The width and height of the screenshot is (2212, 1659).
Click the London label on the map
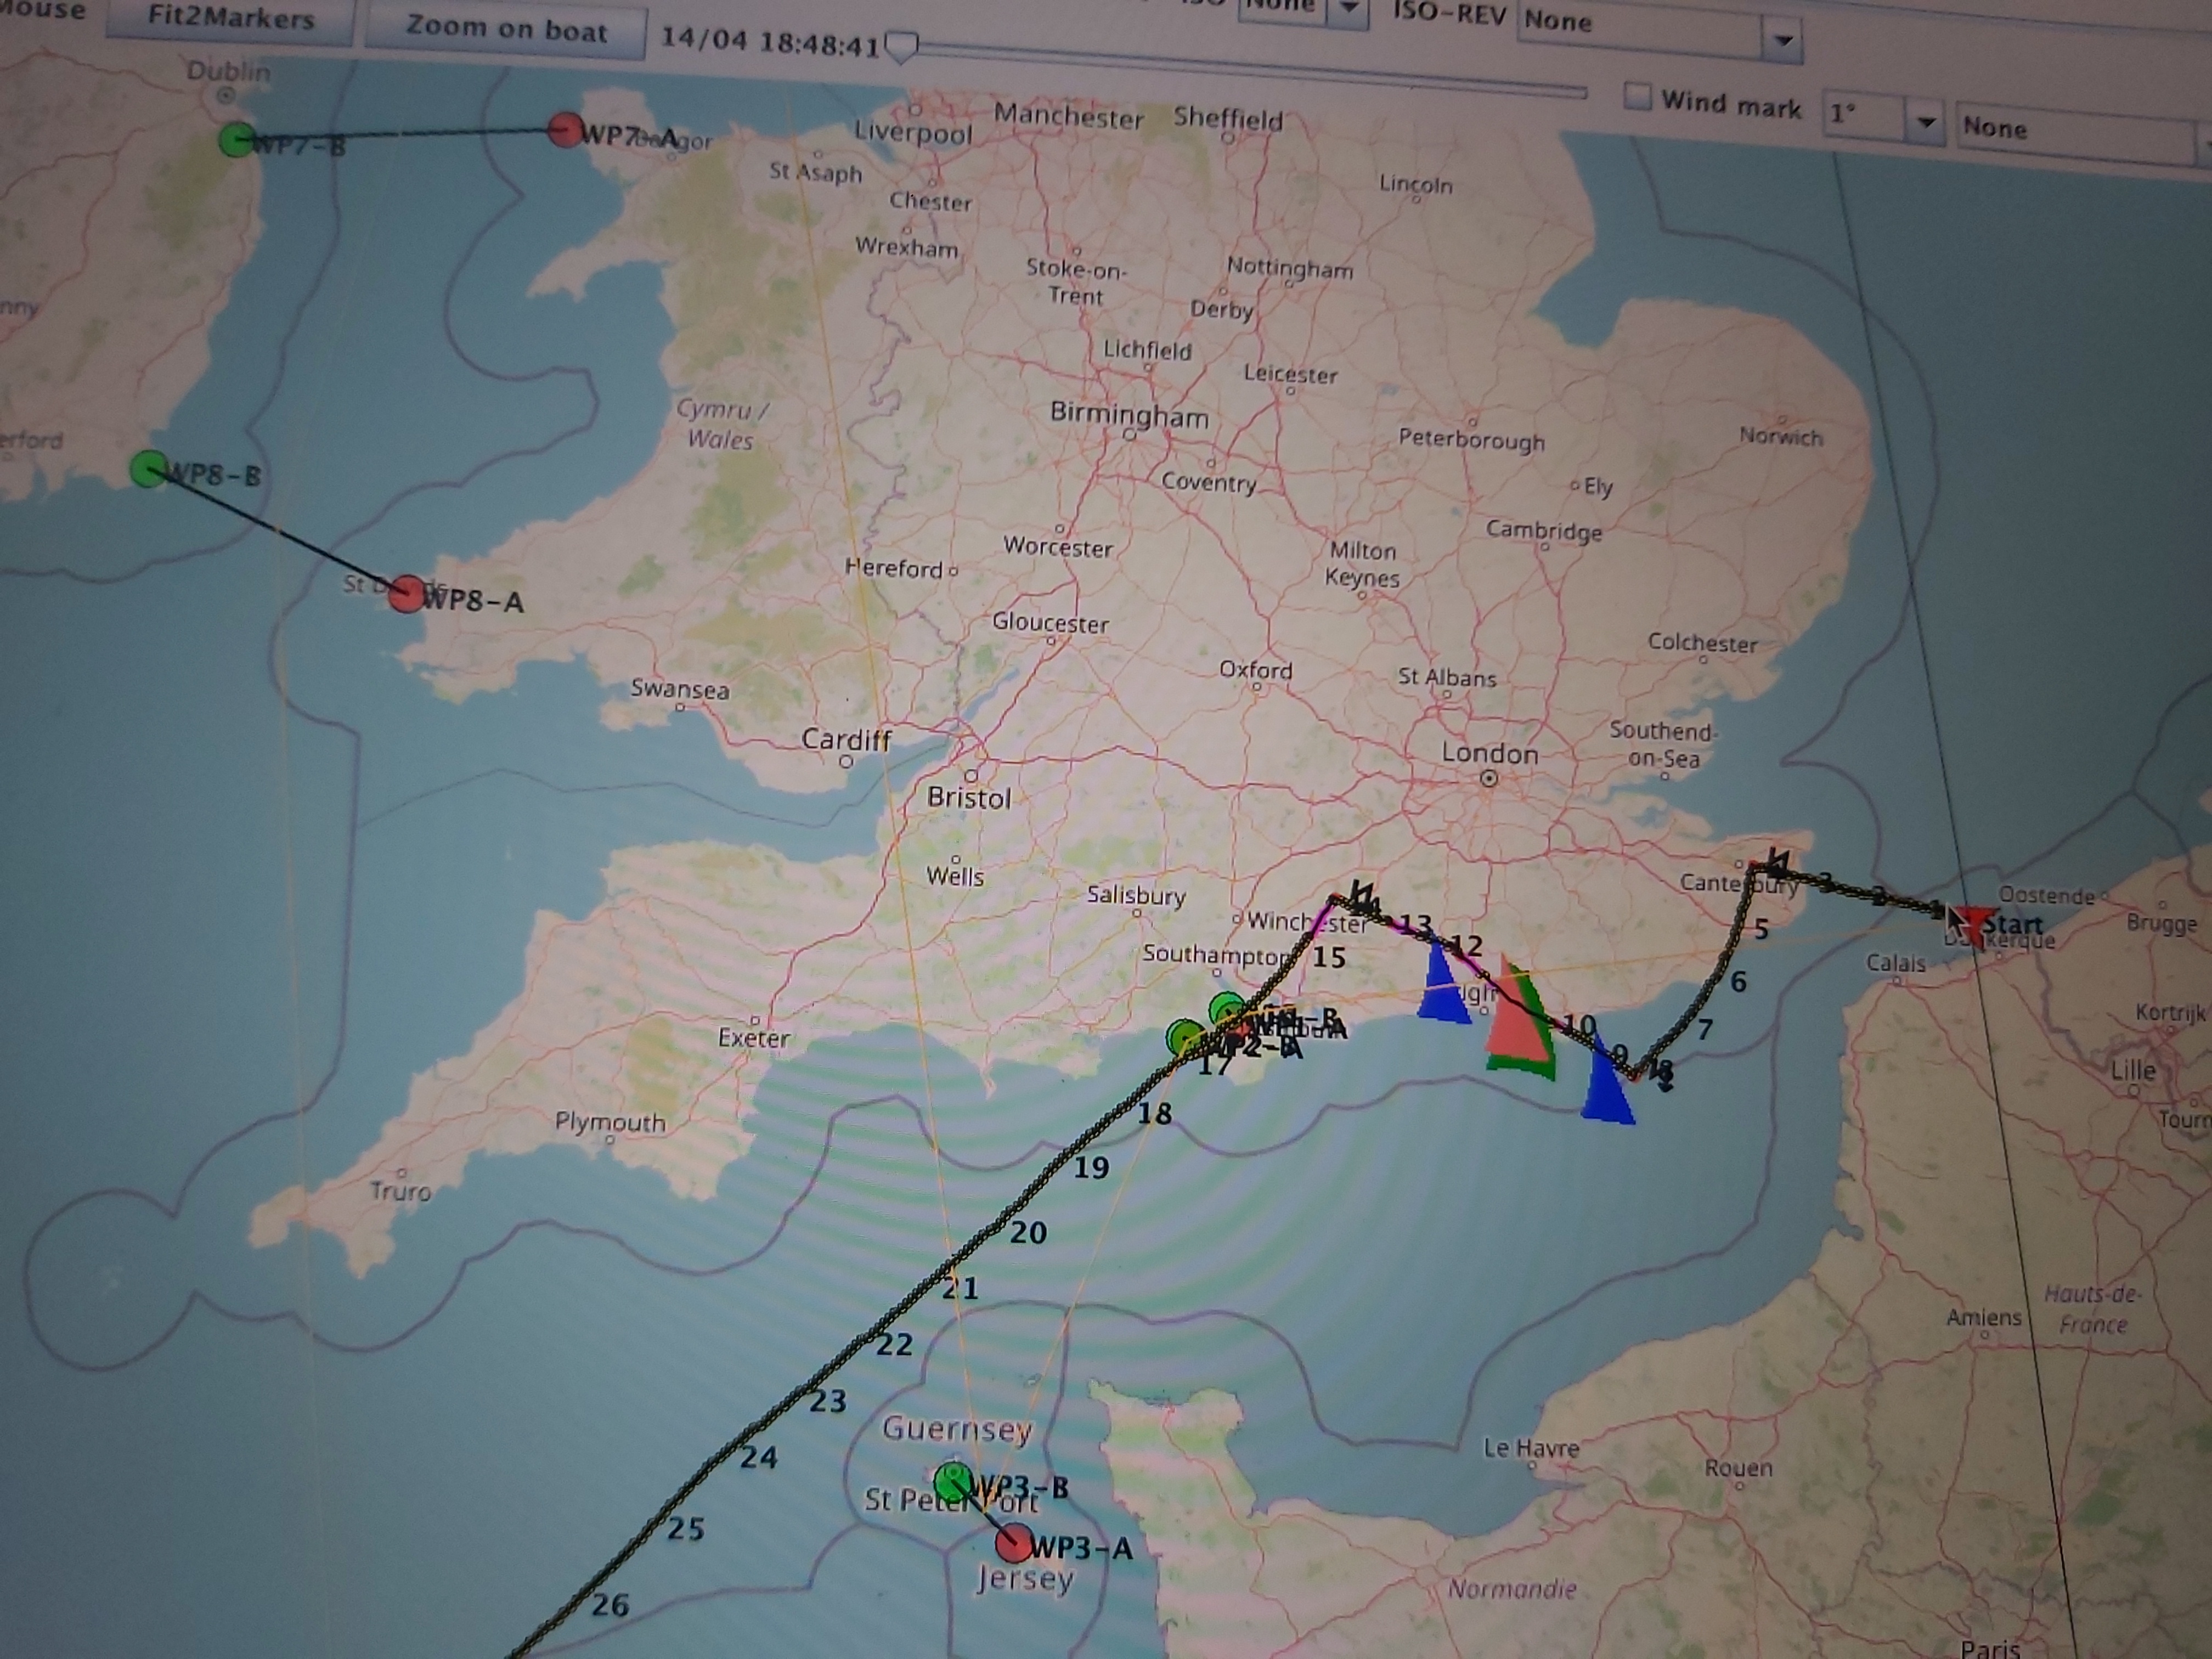pos(1489,754)
